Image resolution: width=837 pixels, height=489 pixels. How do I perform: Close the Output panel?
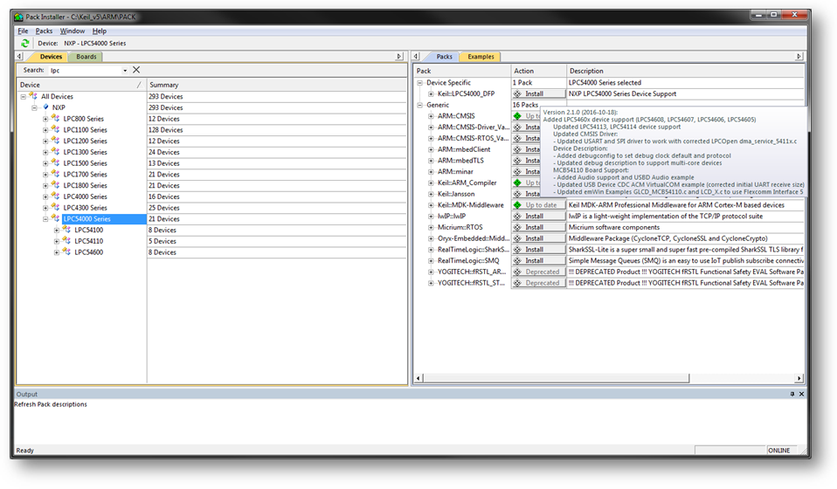[801, 394]
